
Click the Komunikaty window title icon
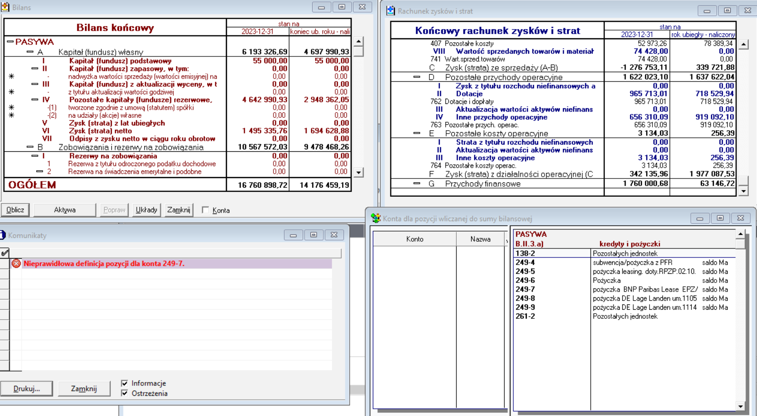tap(3, 235)
